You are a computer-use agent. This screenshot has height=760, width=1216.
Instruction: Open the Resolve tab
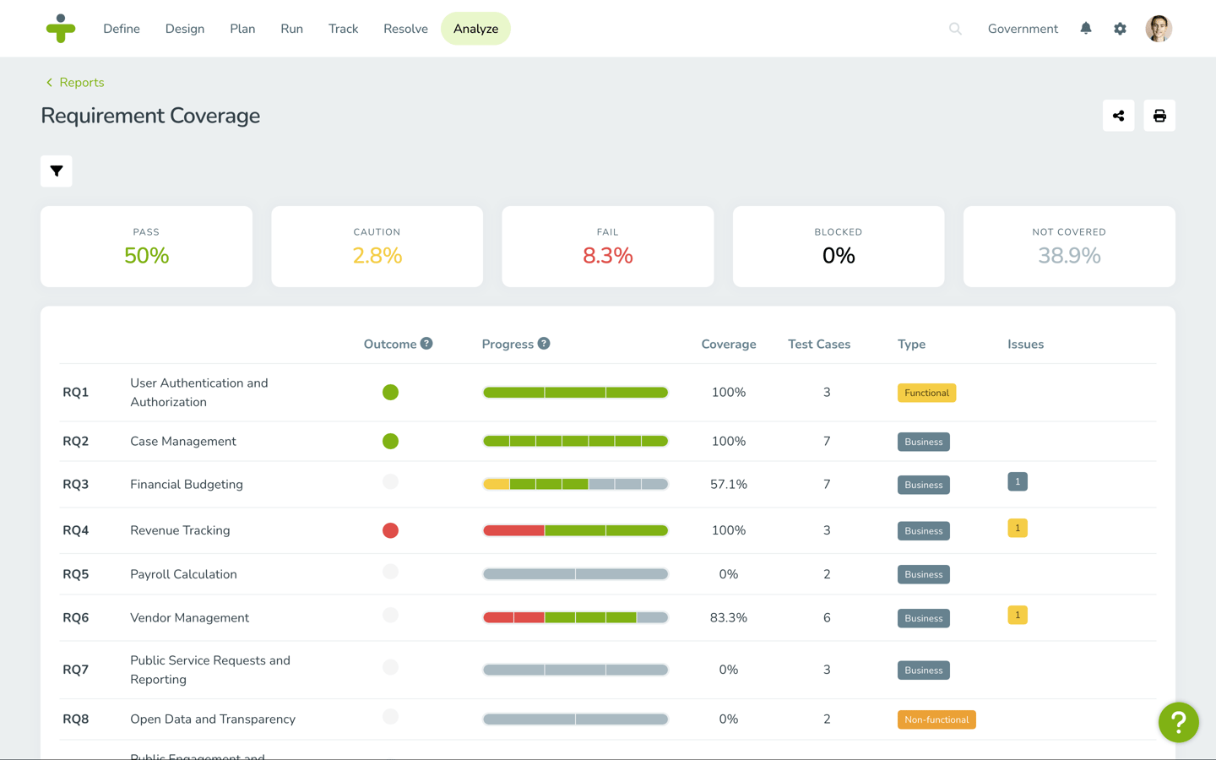(x=405, y=29)
